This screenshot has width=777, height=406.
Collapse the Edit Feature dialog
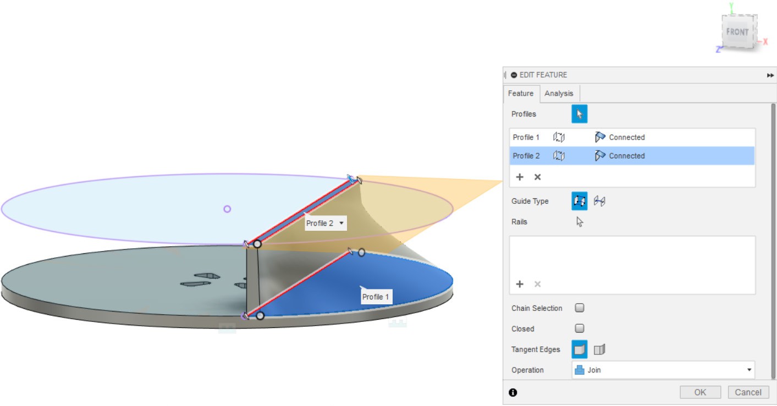pyautogui.click(x=514, y=75)
